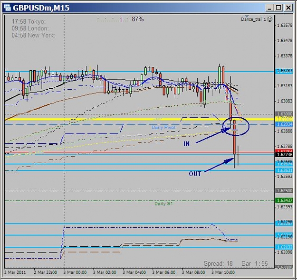The height and width of the screenshot is (280, 297).
Task: Click the 17:58 Tokyo clock label
Action: (x=29, y=21)
